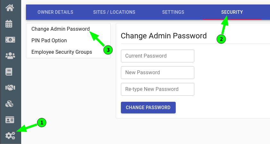Open the stacked boxes inventory icon
The image size is (270, 144).
tap(9, 104)
